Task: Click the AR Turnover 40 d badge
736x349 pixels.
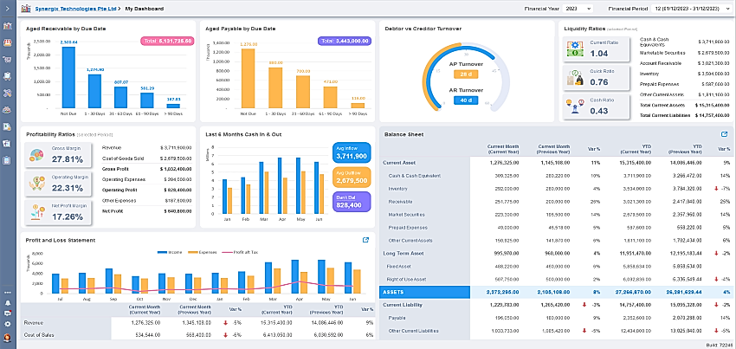Action: pos(466,100)
